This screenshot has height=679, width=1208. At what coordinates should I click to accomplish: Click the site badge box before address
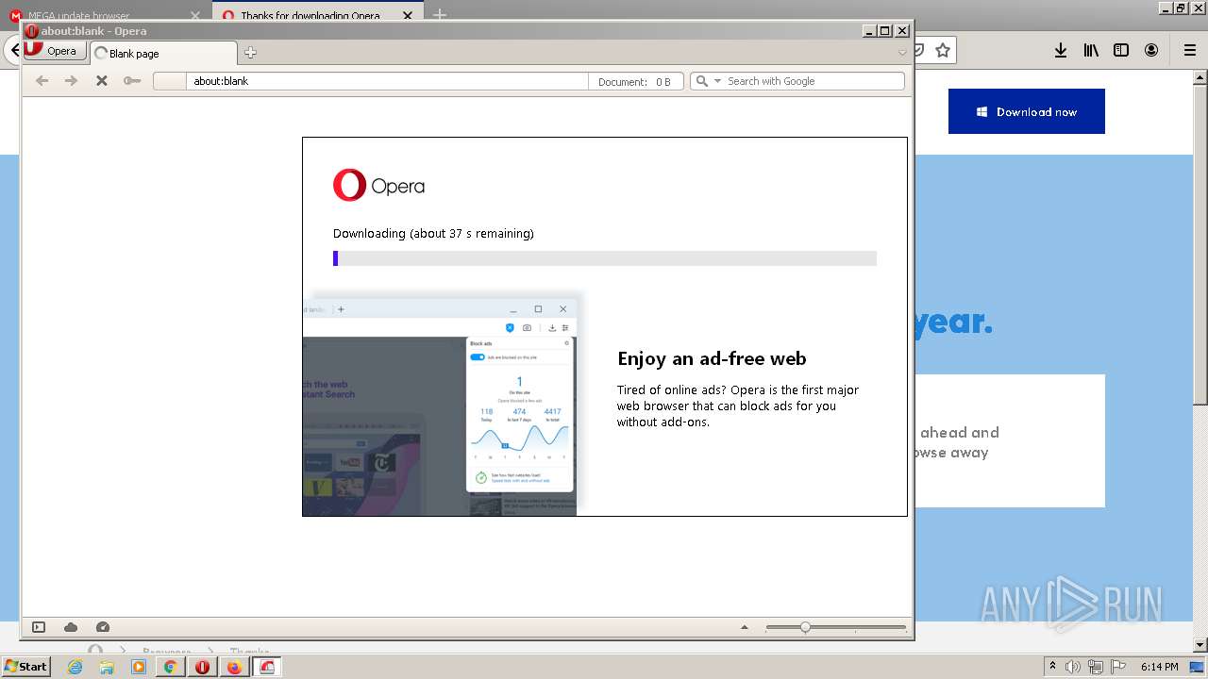point(170,81)
